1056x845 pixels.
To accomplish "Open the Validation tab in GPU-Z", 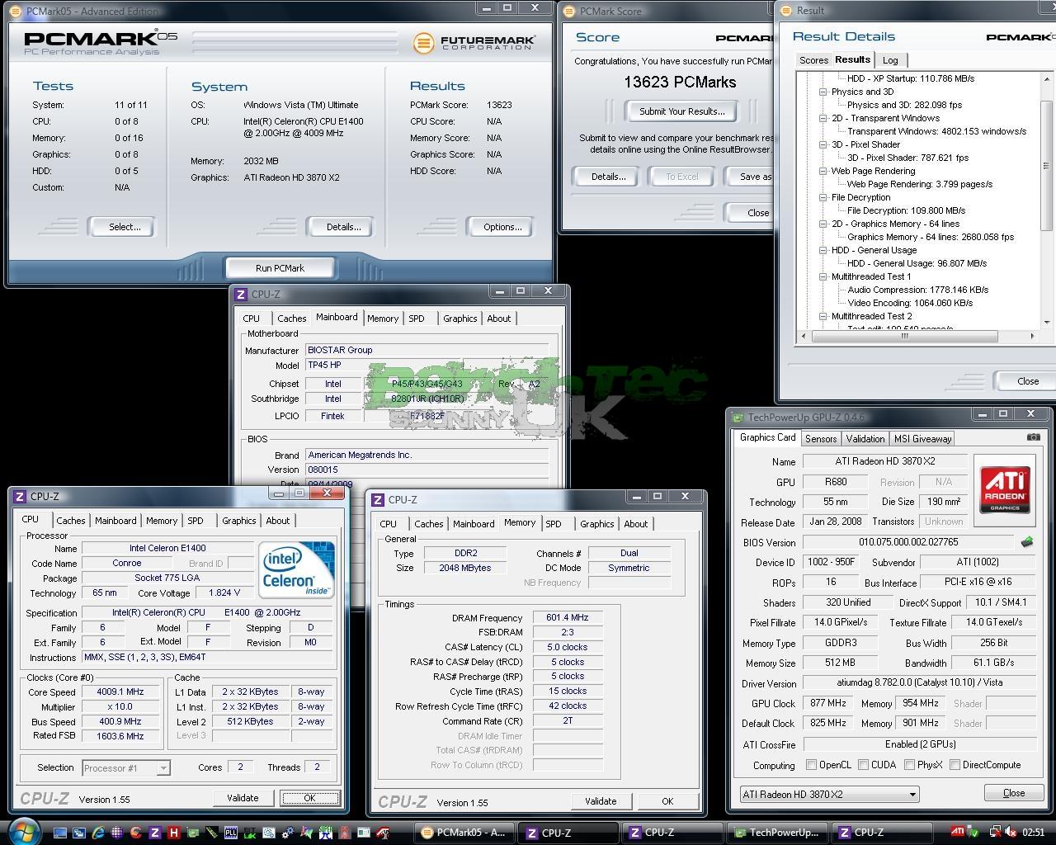I will pyautogui.click(x=865, y=439).
